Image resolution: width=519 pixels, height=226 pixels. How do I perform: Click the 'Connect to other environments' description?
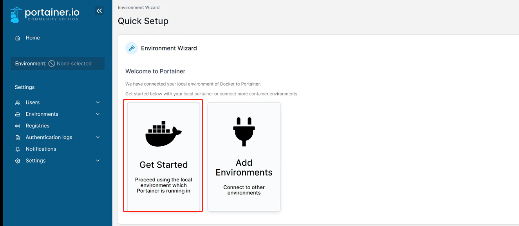[x=244, y=190]
